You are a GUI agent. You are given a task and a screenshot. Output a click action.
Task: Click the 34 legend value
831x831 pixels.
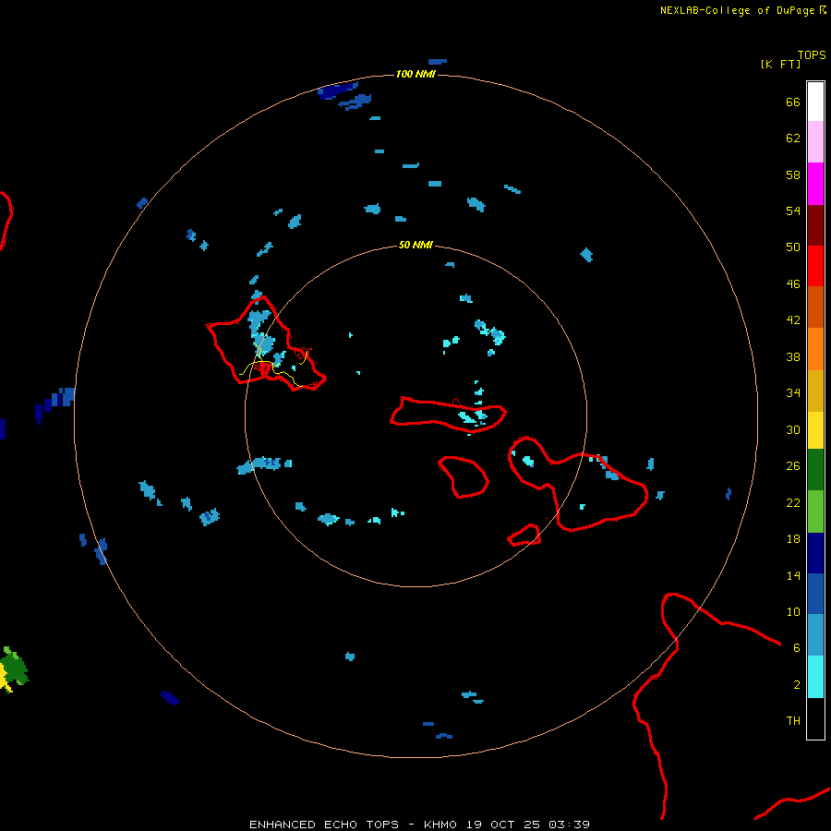tap(793, 393)
